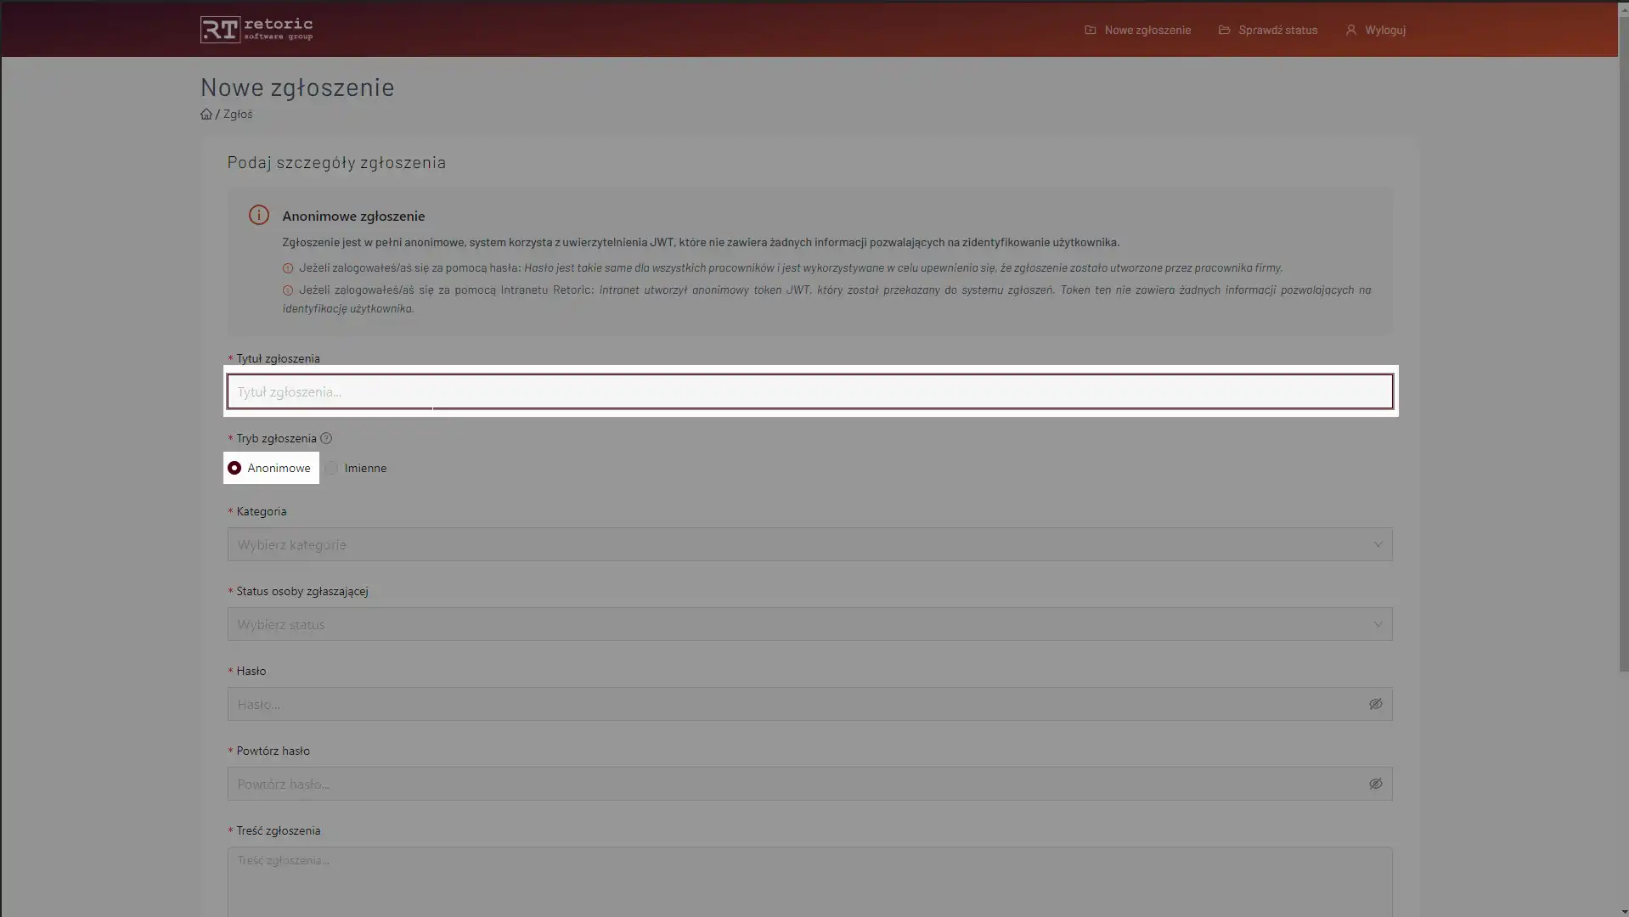Select the Anonimowe radio option
This screenshot has height=917, width=1629.
point(235,468)
